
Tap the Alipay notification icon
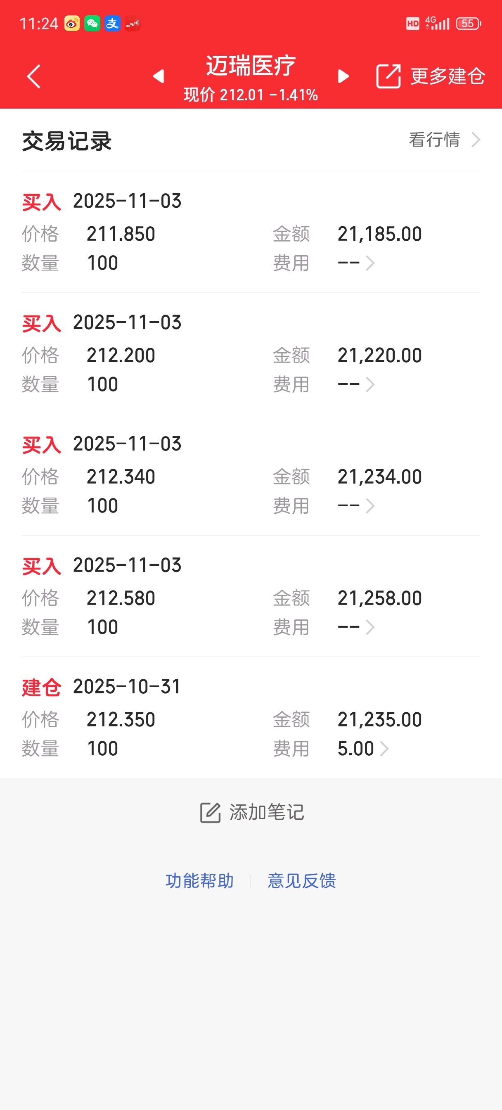pos(112,23)
